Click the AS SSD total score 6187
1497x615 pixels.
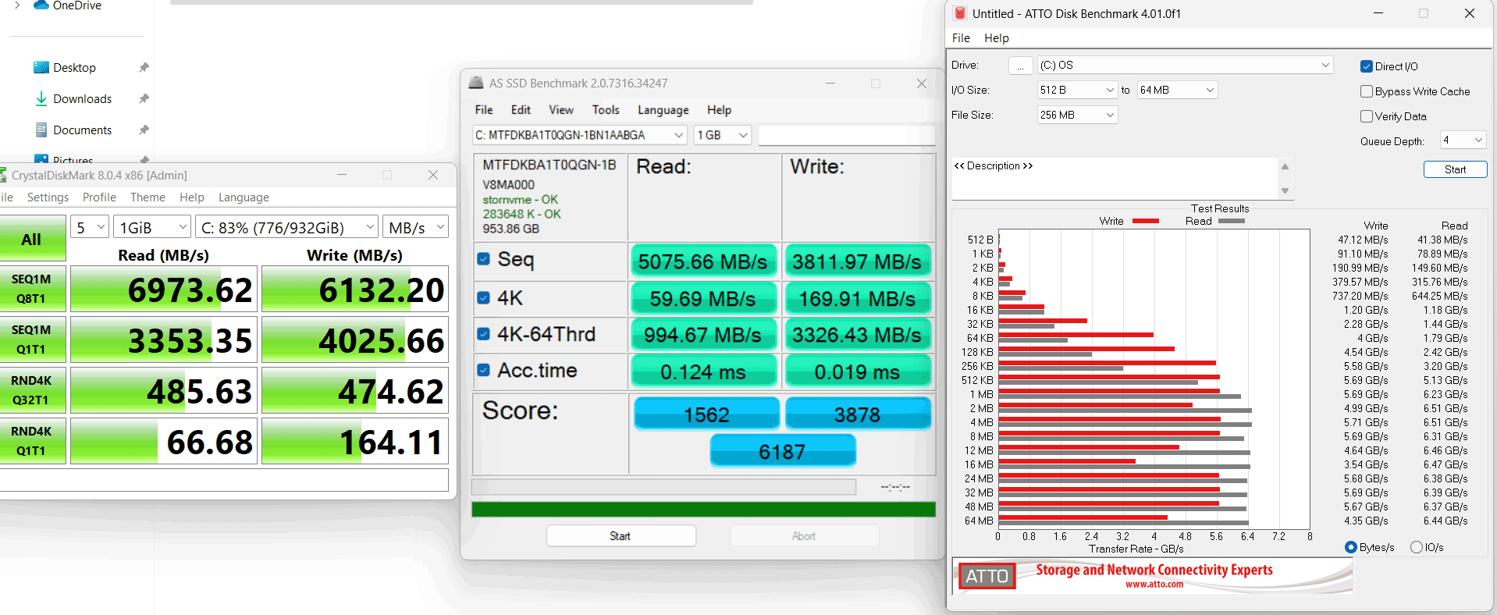(783, 451)
